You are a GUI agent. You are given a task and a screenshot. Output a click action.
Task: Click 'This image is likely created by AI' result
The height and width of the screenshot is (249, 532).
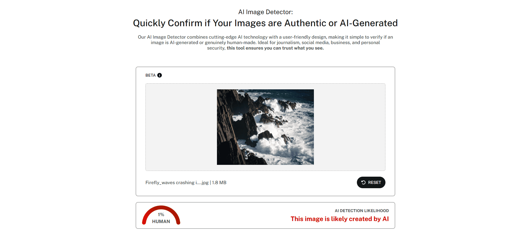tap(340, 219)
